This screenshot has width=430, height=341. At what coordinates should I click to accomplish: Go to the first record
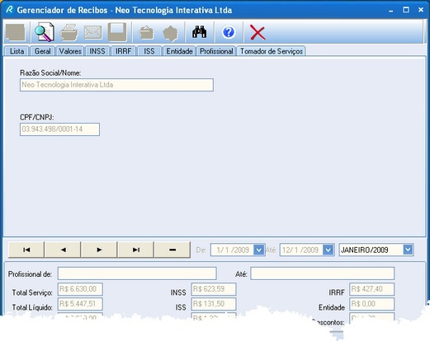click(x=26, y=250)
